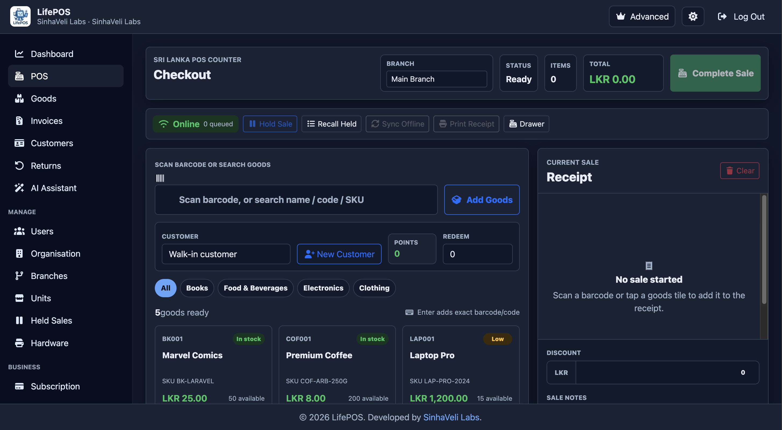The height and width of the screenshot is (430, 782).
Task: Follow the SinhaVeli Labs footer link
Action: tap(451, 417)
